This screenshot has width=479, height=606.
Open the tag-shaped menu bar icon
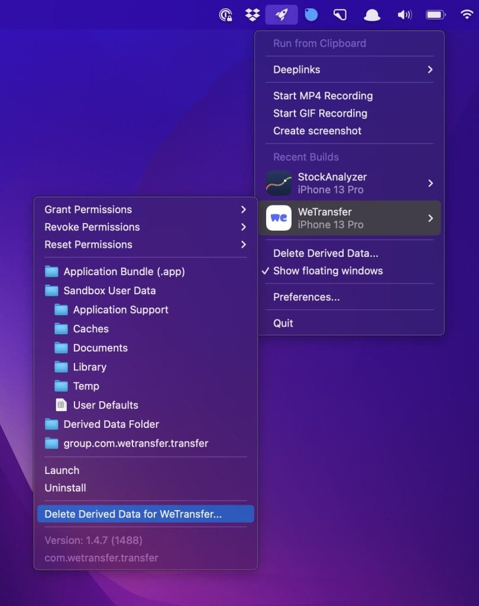pyautogui.click(x=340, y=15)
